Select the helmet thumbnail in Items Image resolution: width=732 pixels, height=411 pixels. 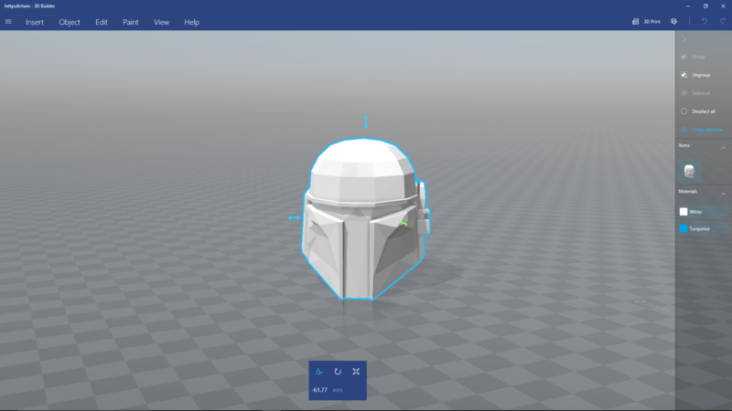[x=689, y=171]
